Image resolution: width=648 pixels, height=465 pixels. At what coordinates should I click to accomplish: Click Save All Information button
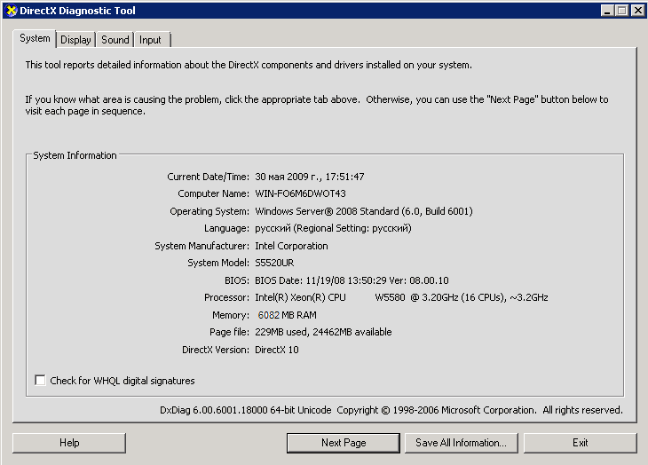[462, 443]
